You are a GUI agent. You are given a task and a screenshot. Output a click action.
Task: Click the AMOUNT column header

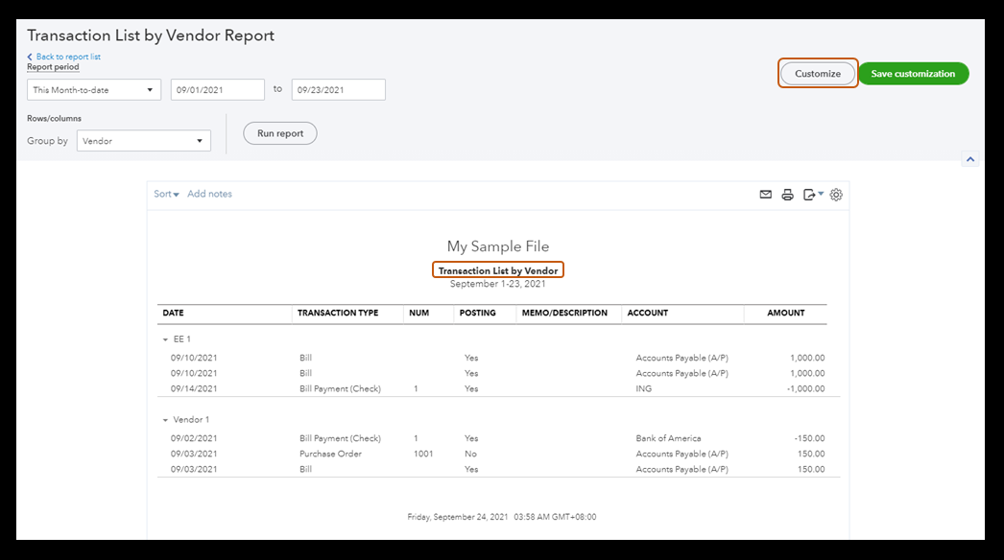[x=786, y=313]
